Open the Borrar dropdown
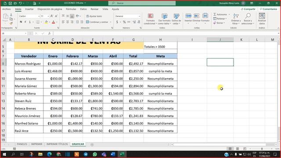 pos(219,23)
